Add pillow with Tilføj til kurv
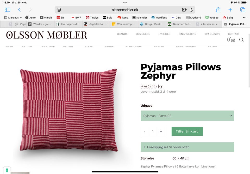The width and height of the screenshot is (250, 174). (x=187, y=131)
